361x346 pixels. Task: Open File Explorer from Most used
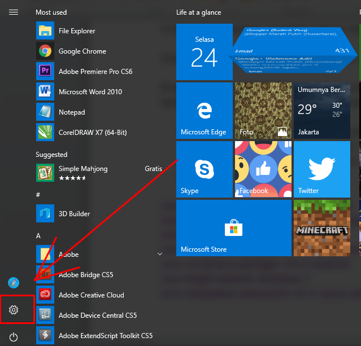pos(99,30)
